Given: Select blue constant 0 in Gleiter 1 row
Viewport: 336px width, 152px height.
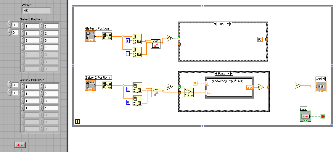Looking at the screenshot, I should tap(128, 54).
